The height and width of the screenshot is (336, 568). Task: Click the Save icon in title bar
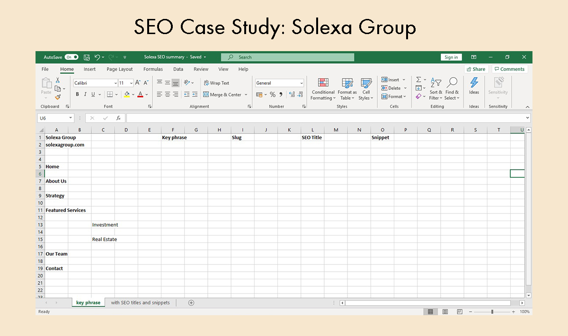(x=87, y=57)
